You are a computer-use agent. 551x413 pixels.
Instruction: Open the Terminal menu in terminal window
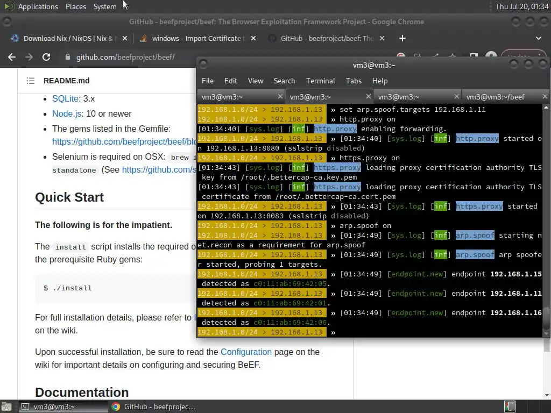tap(321, 81)
